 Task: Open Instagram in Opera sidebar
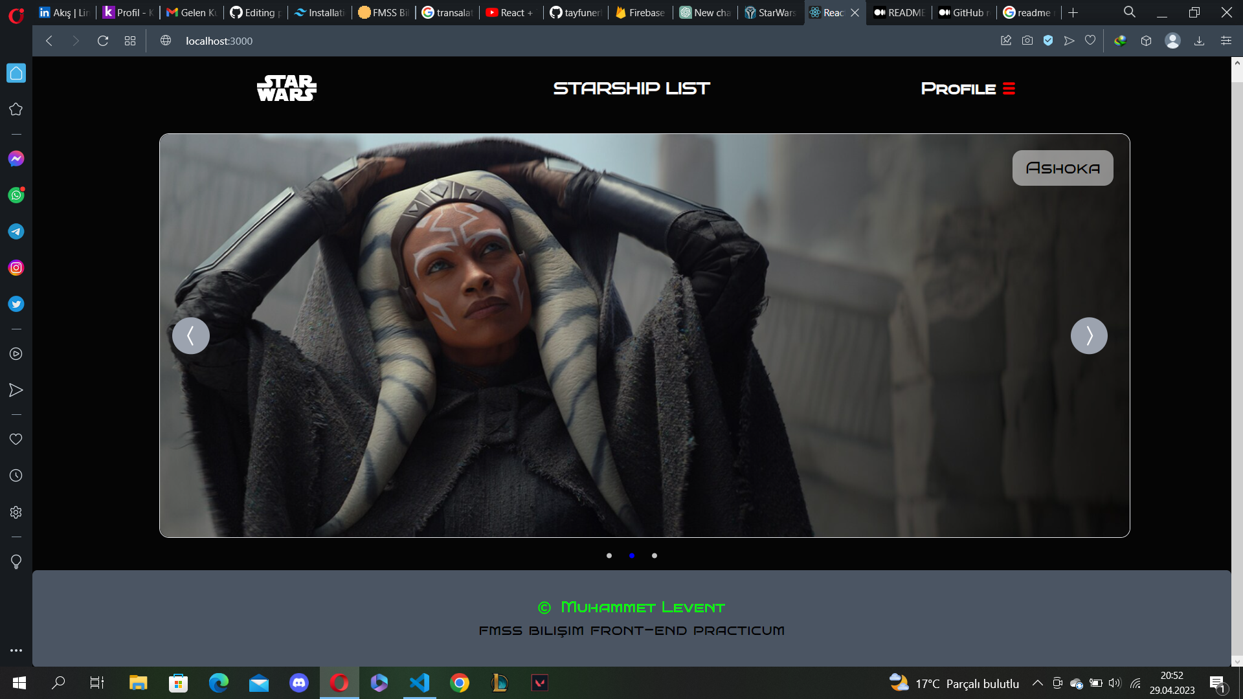coord(16,267)
